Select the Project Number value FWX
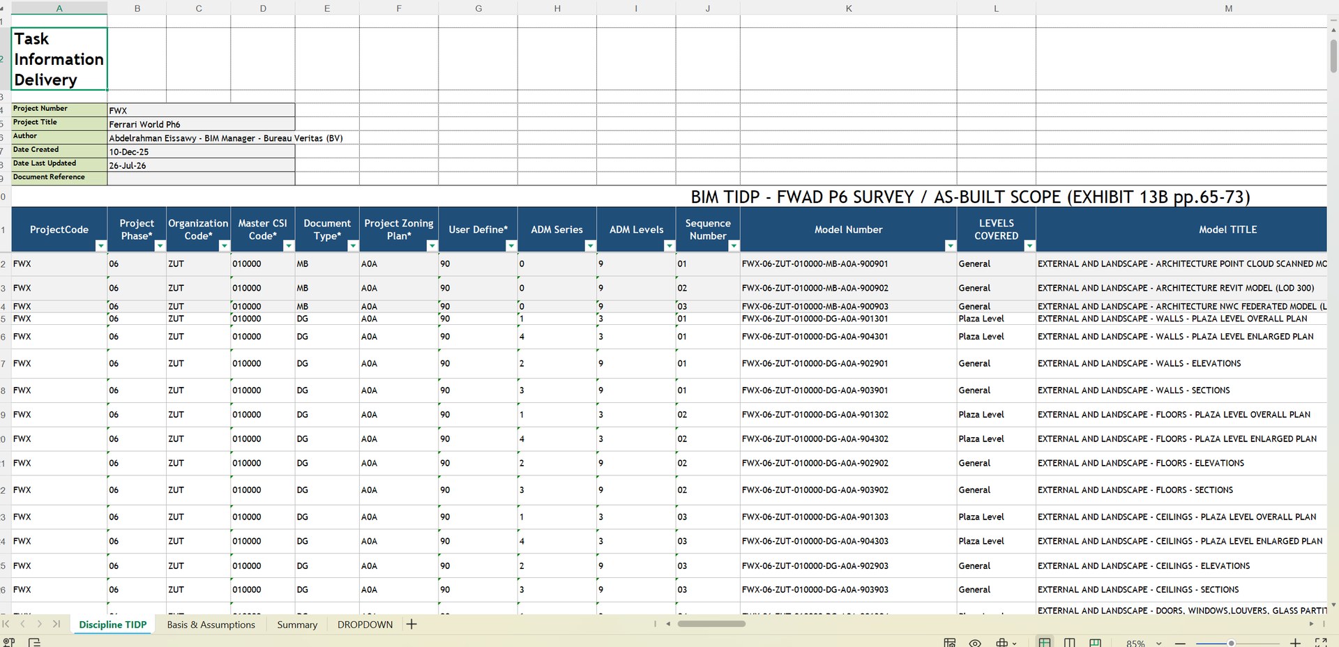Screen dimensions: 1339x647 coord(201,110)
